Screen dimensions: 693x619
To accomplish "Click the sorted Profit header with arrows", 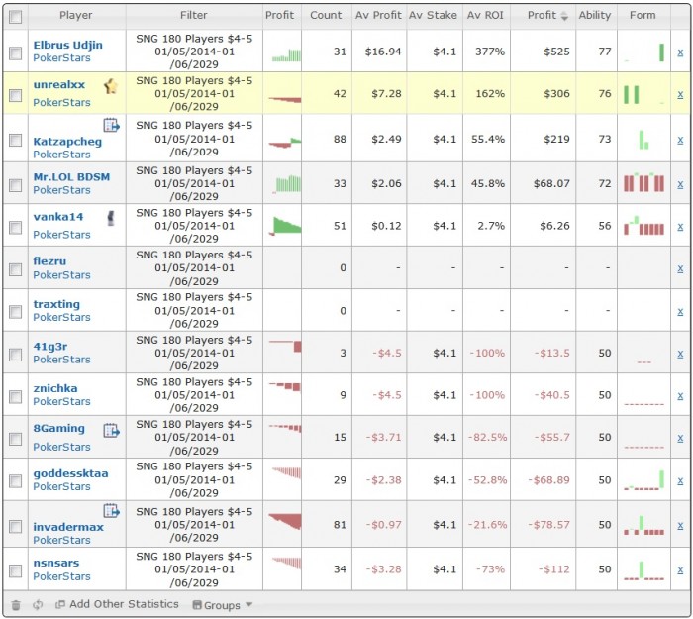I will tap(547, 16).
